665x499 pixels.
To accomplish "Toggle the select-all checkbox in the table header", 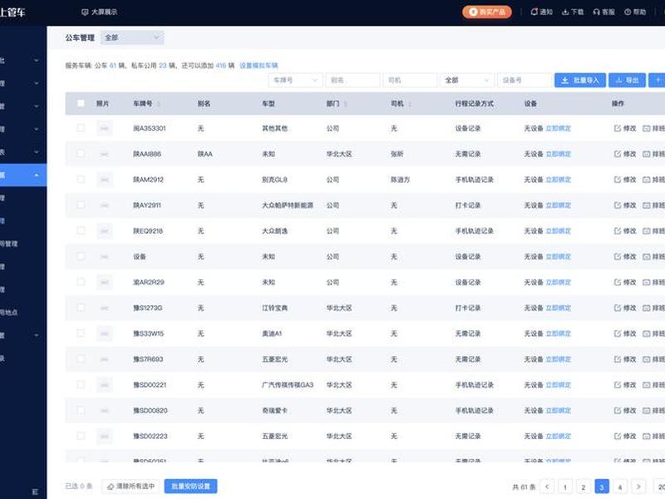I will pyautogui.click(x=81, y=103).
